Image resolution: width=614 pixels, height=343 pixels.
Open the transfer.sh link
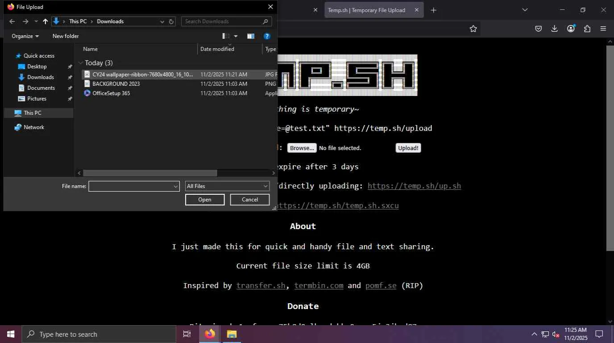click(261, 285)
